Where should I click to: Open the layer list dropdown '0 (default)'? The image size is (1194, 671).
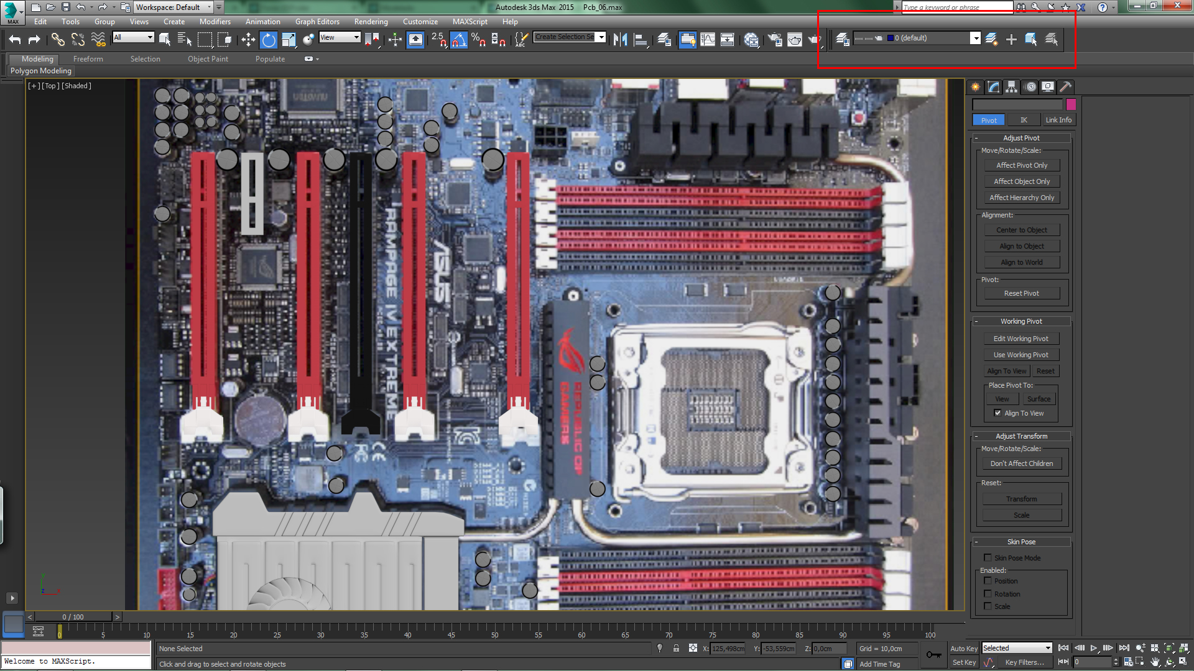pos(975,39)
